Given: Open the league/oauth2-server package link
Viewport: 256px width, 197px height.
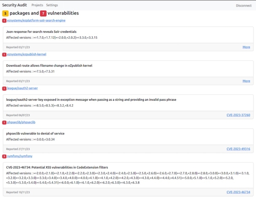Looking at the screenshot, I should (x=22, y=88).
